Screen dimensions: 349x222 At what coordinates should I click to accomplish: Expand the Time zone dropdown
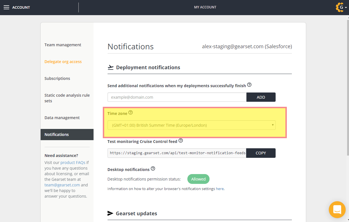[191, 125]
